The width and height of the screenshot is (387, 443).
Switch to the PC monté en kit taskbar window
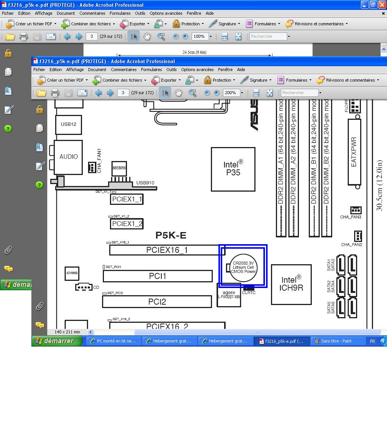coord(114,341)
